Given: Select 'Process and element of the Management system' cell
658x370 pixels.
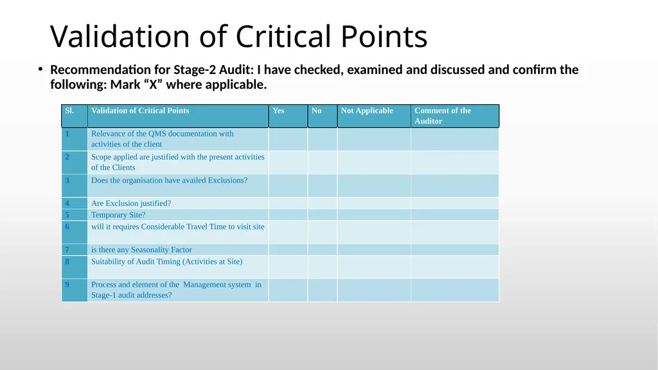Looking at the screenshot, I should [x=178, y=290].
